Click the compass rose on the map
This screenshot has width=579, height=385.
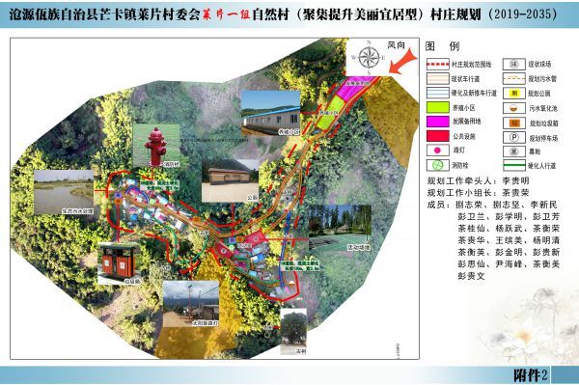(369, 57)
